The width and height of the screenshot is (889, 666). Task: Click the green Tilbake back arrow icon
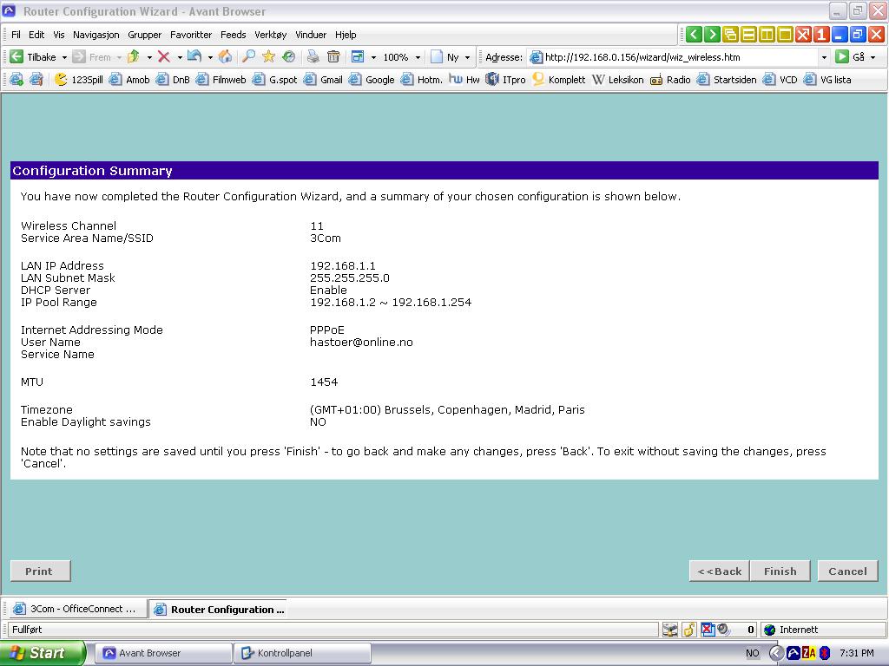(16, 56)
